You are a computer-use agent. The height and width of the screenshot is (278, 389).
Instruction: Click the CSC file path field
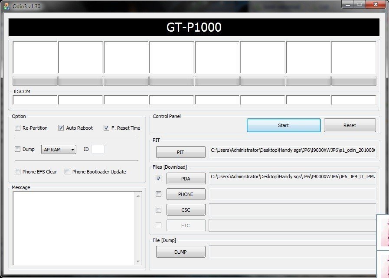[x=292, y=210]
